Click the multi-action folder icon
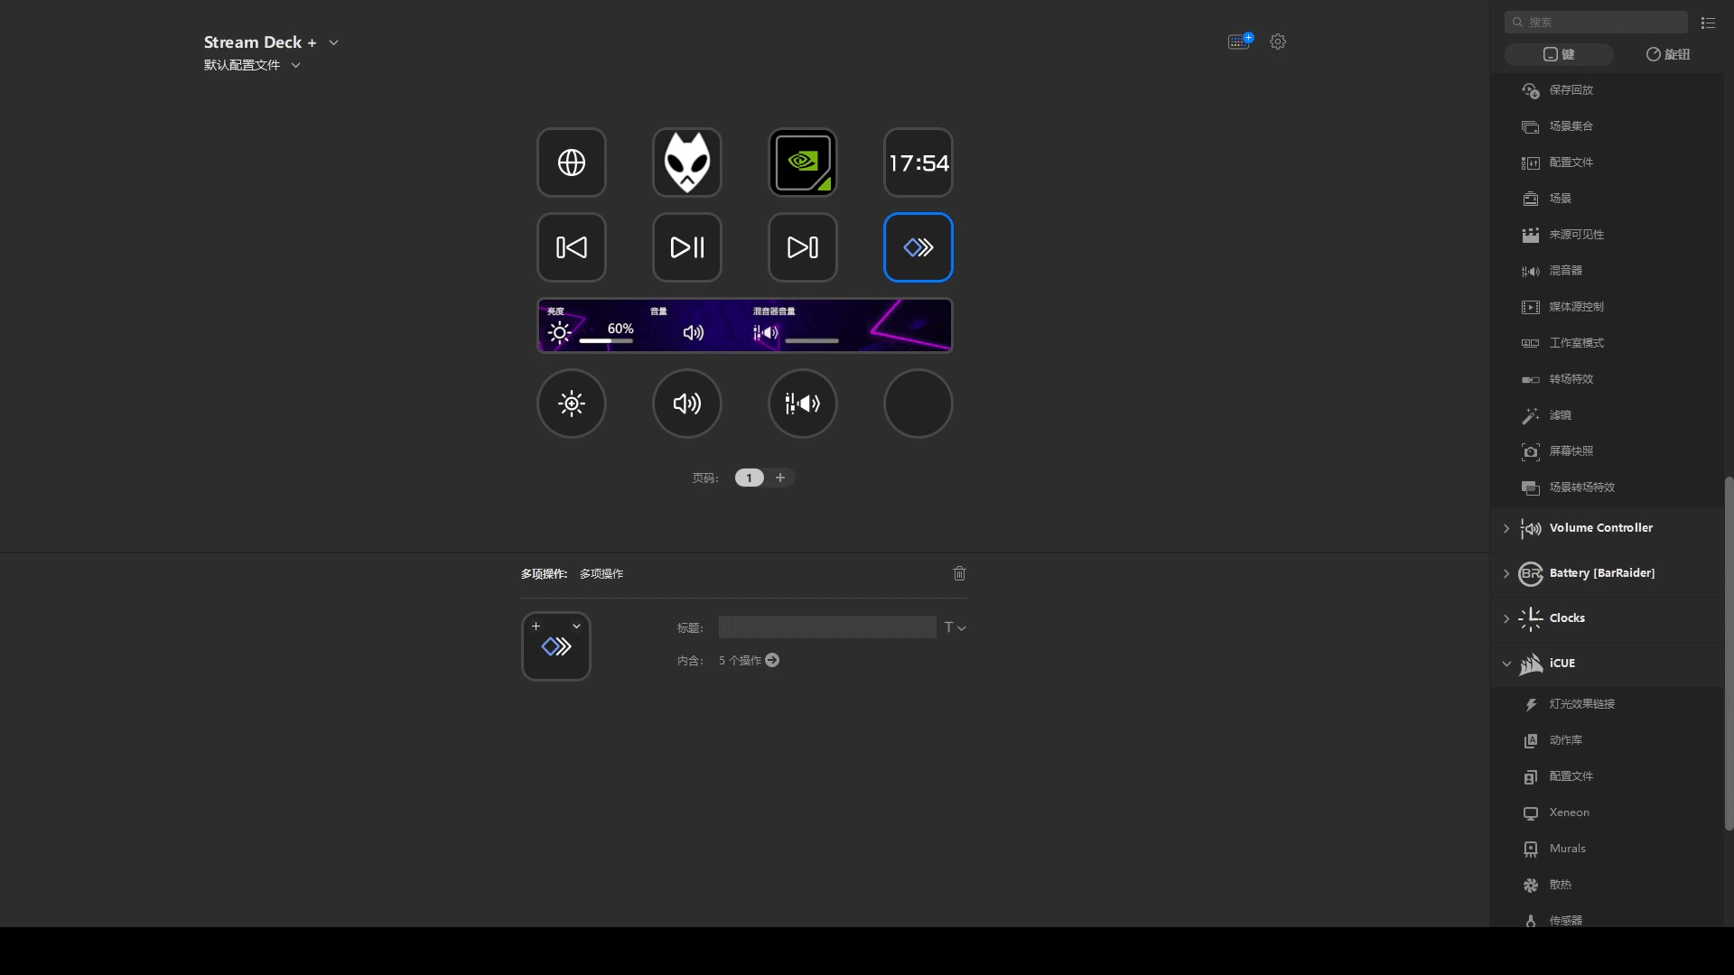Image resolution: width=1734 pixels, height=975 pixels. (555, 646)
